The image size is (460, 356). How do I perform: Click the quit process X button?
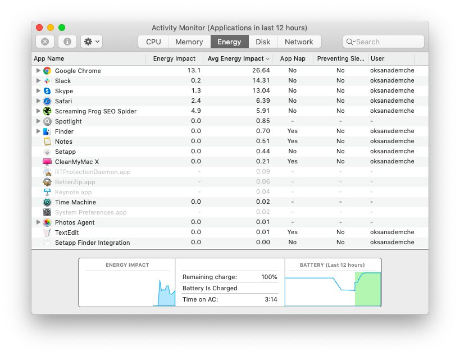click(x=45, y=42)
